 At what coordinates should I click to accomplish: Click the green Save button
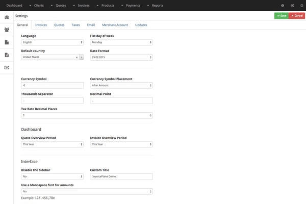click(x=281, y=16)
